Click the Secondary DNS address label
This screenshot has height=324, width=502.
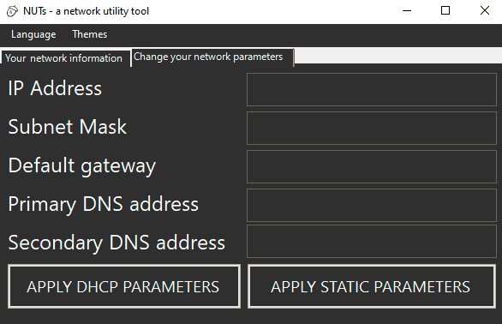pos(117,243)
